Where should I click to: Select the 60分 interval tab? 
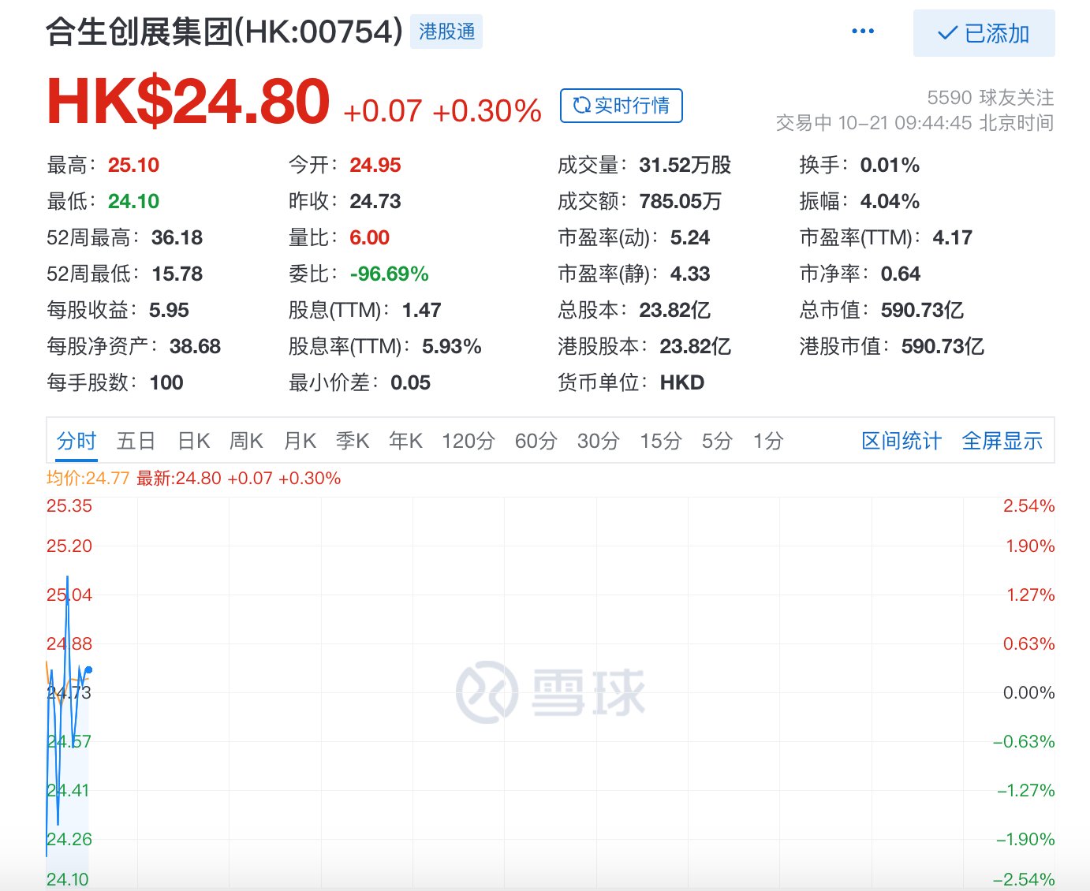(x=536, y=441)
